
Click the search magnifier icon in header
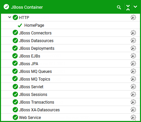tap(119, 7)
